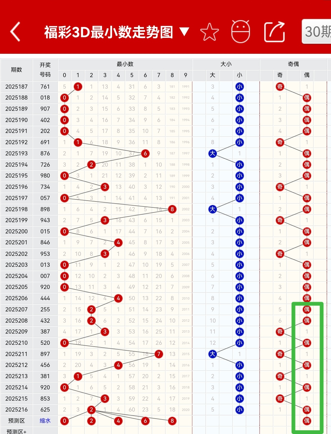This screenshot has width=331, height=434.
Task: Click red ball 7 in row 2025211
Action: [x=159, y=354]
